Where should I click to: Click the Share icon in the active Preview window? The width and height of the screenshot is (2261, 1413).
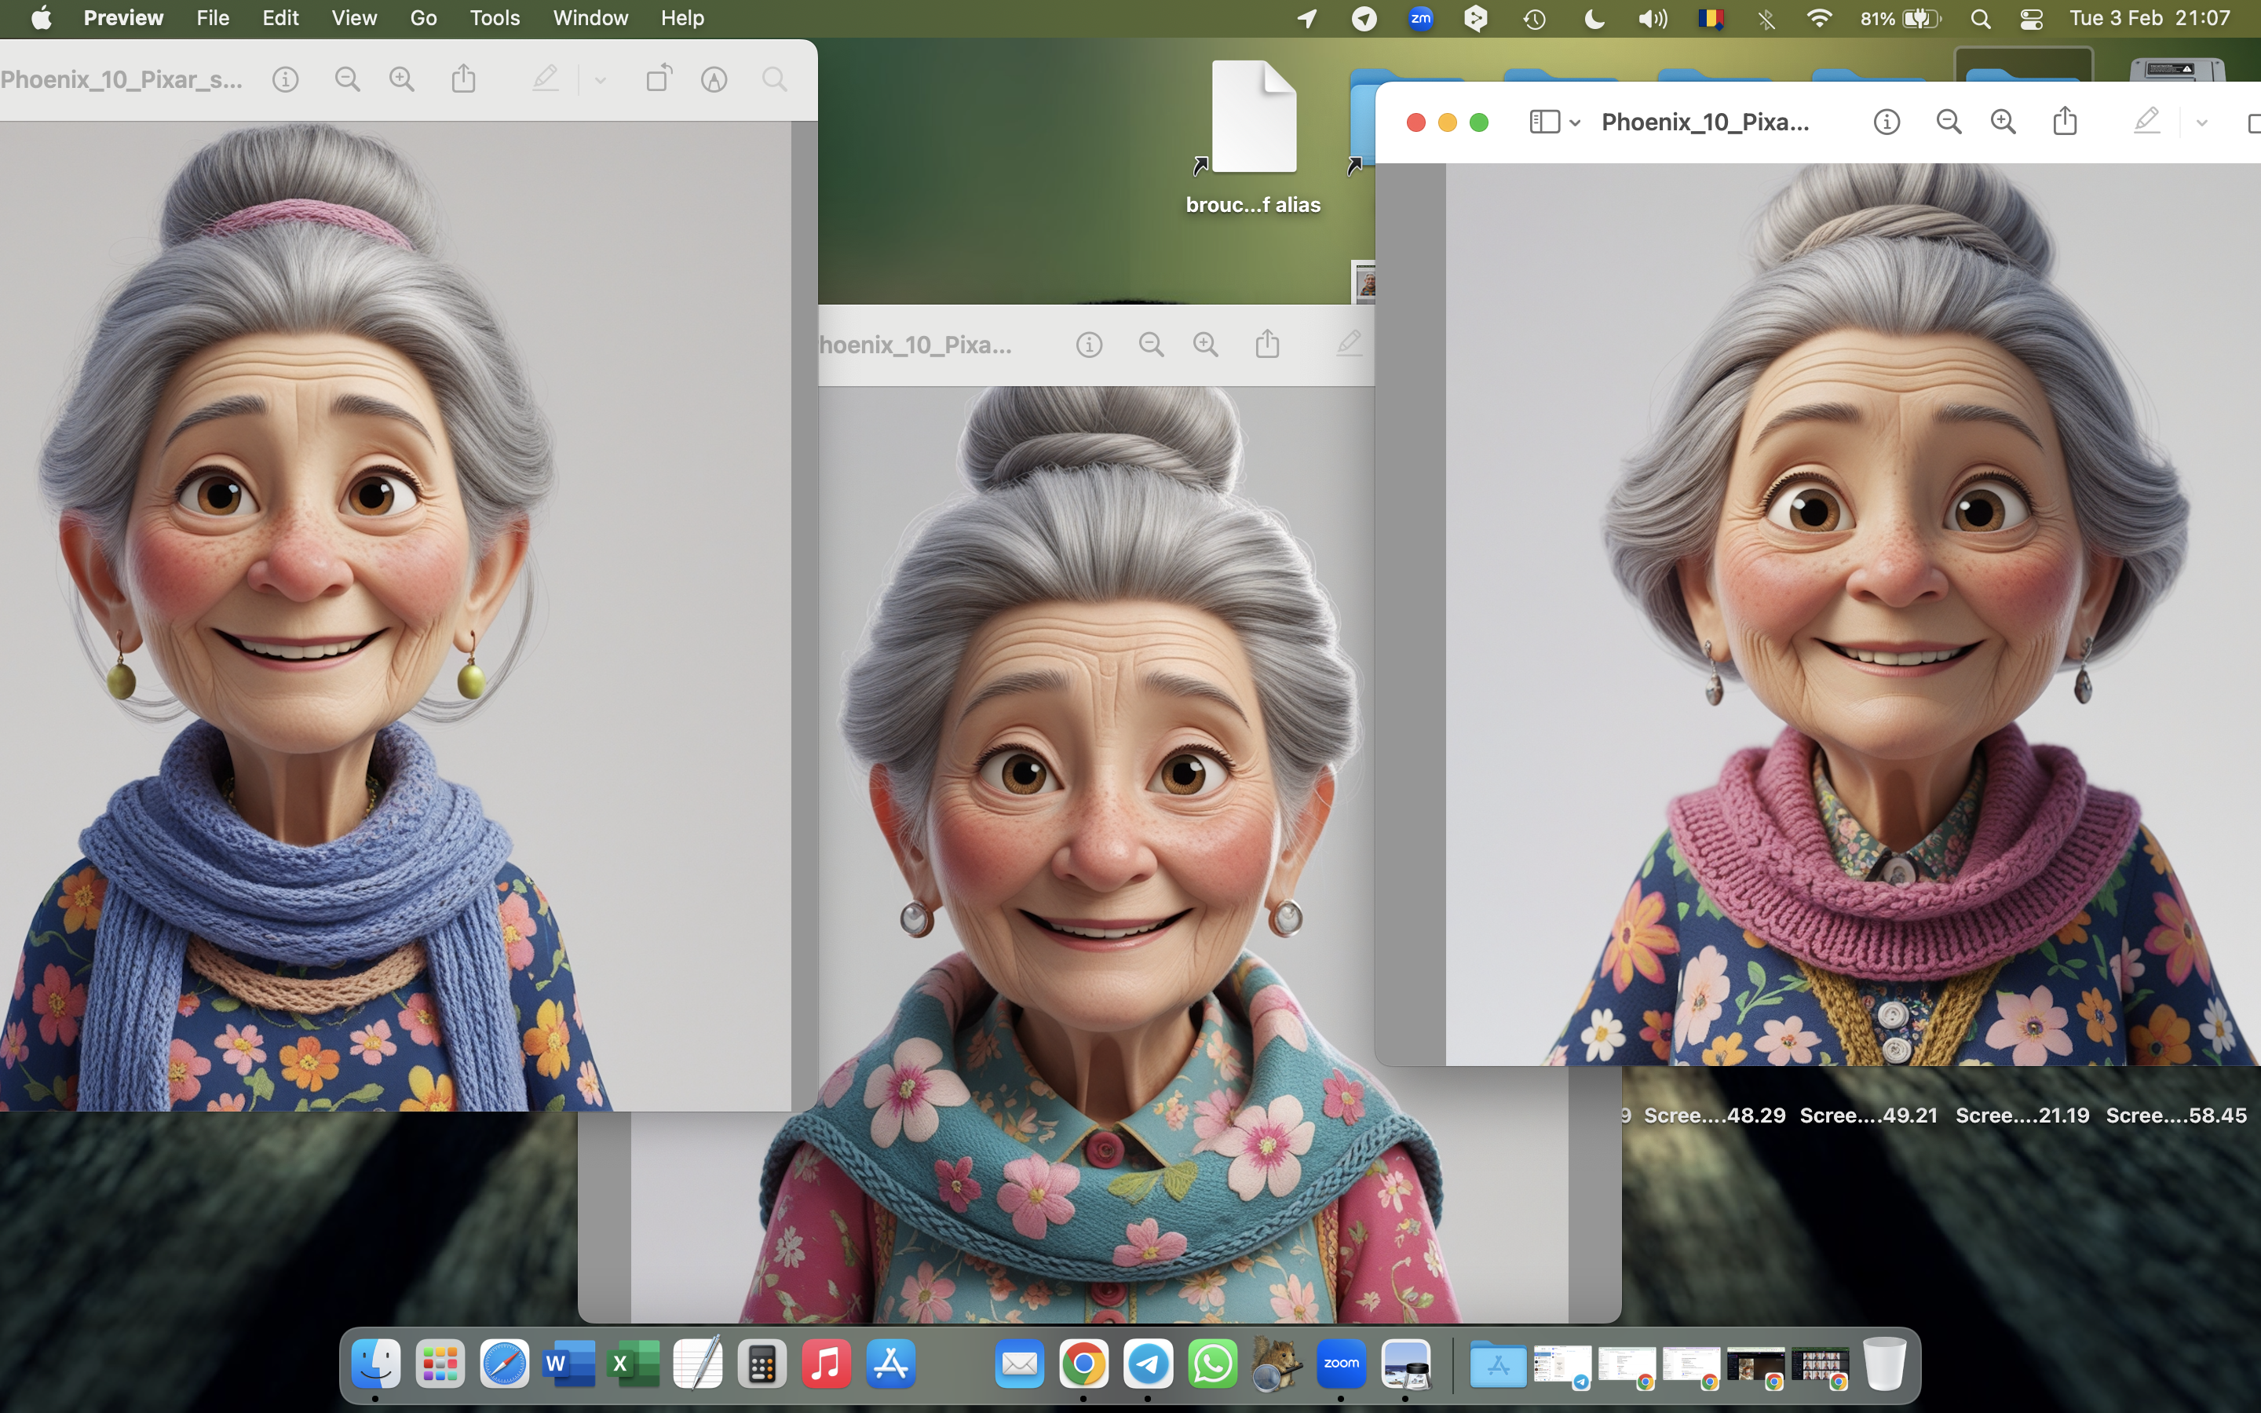click(2065, 122)
